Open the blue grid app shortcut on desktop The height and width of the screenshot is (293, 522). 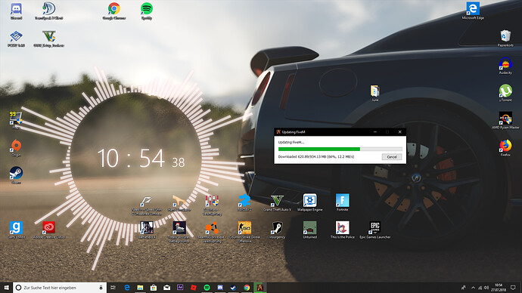tap(16, 39)
